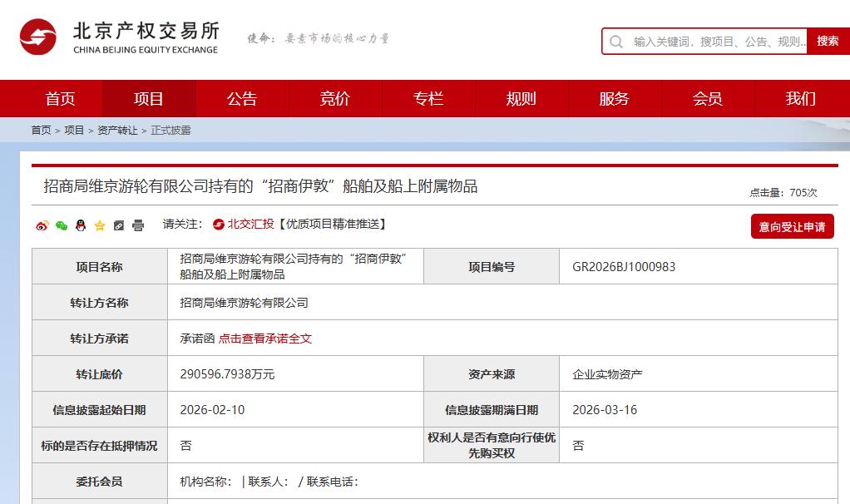Open the 会员 navigation item
The height and width of the screenshot is (504, 850).
pyautogui.click(x=708, y=99)
